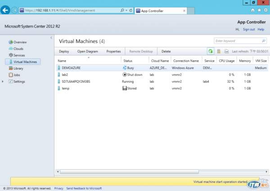Click the Overview globe icon
Screen dimensions: 270x191
point(11,42)
